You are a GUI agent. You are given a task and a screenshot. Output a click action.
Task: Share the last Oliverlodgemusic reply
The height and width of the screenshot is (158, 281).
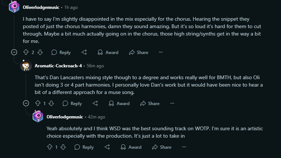[x=162, y=147]
